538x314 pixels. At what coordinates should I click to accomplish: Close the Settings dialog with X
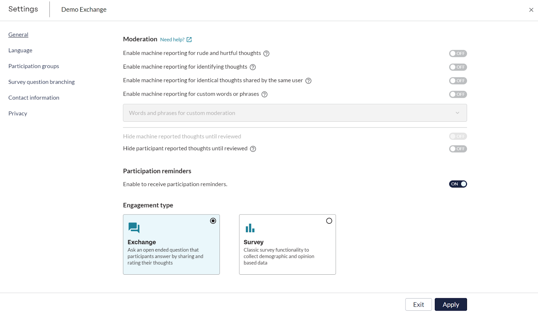(x=531, y=10)
